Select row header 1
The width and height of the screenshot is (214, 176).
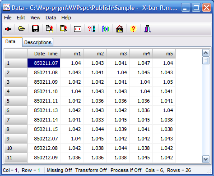pyautogui.click(x=16, y=63)
